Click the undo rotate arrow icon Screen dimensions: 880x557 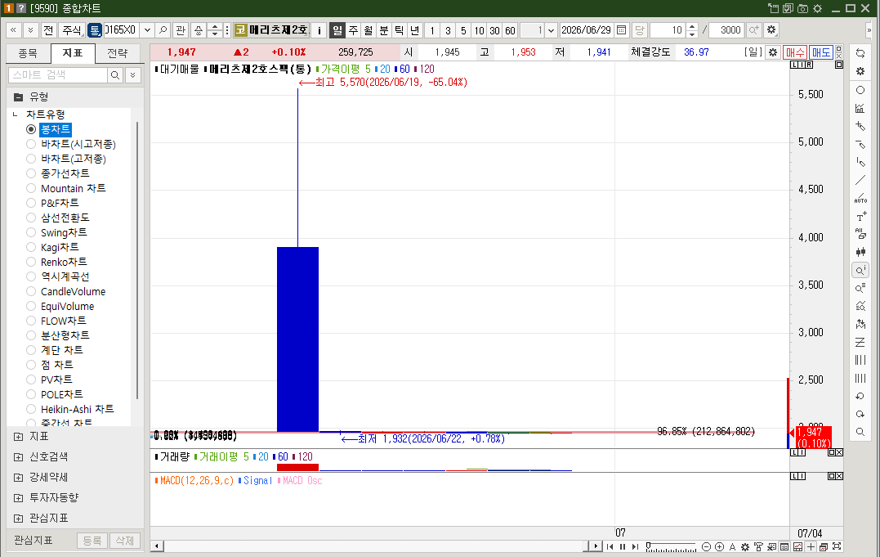coord(860,396)
